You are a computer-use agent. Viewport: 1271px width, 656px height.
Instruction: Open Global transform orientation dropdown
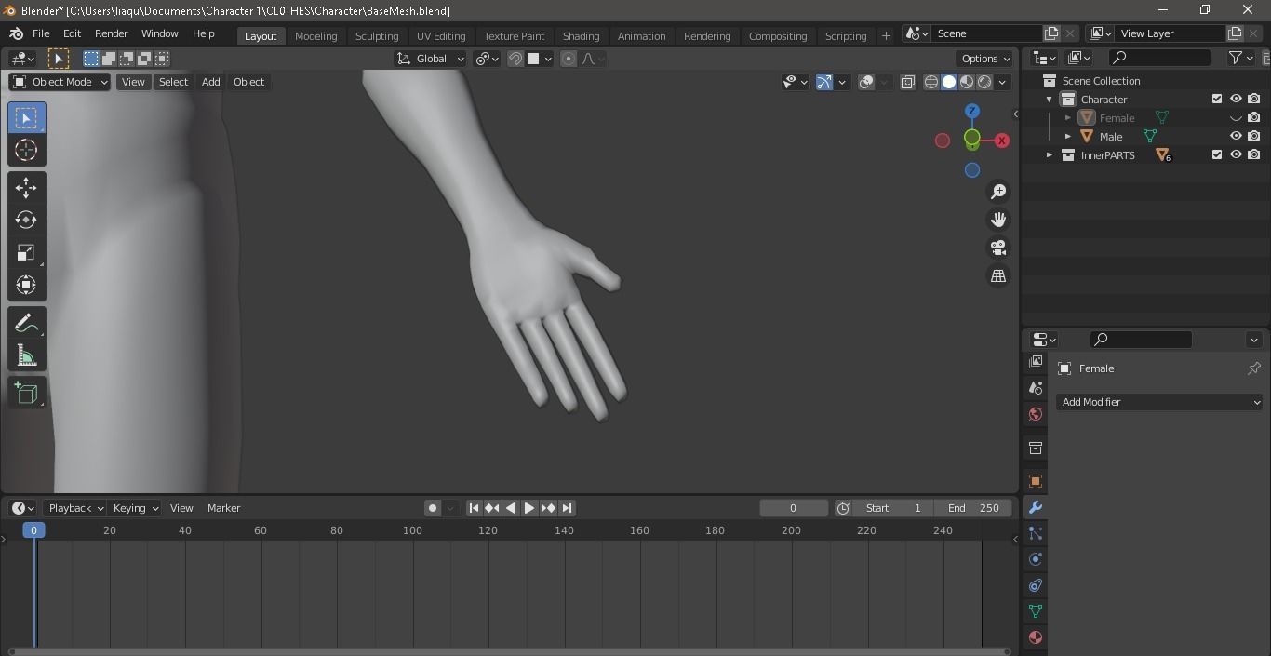pyautogui.click(x=430, y=59)
